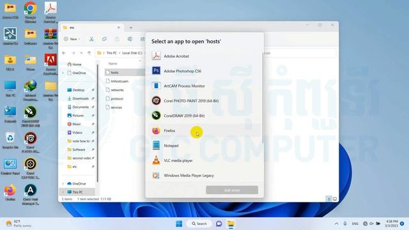Select Corel PHOTO-PAINT 2019 in dialog
This screenshot has height=230, width=409.
204,101
